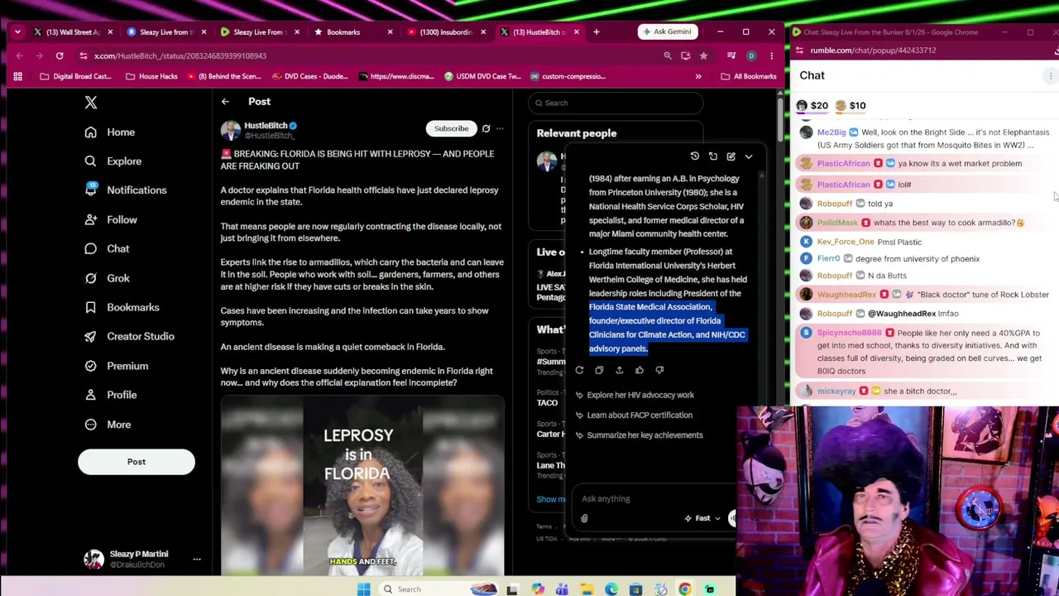Open Chrome from the taskbar

(685, 589)
